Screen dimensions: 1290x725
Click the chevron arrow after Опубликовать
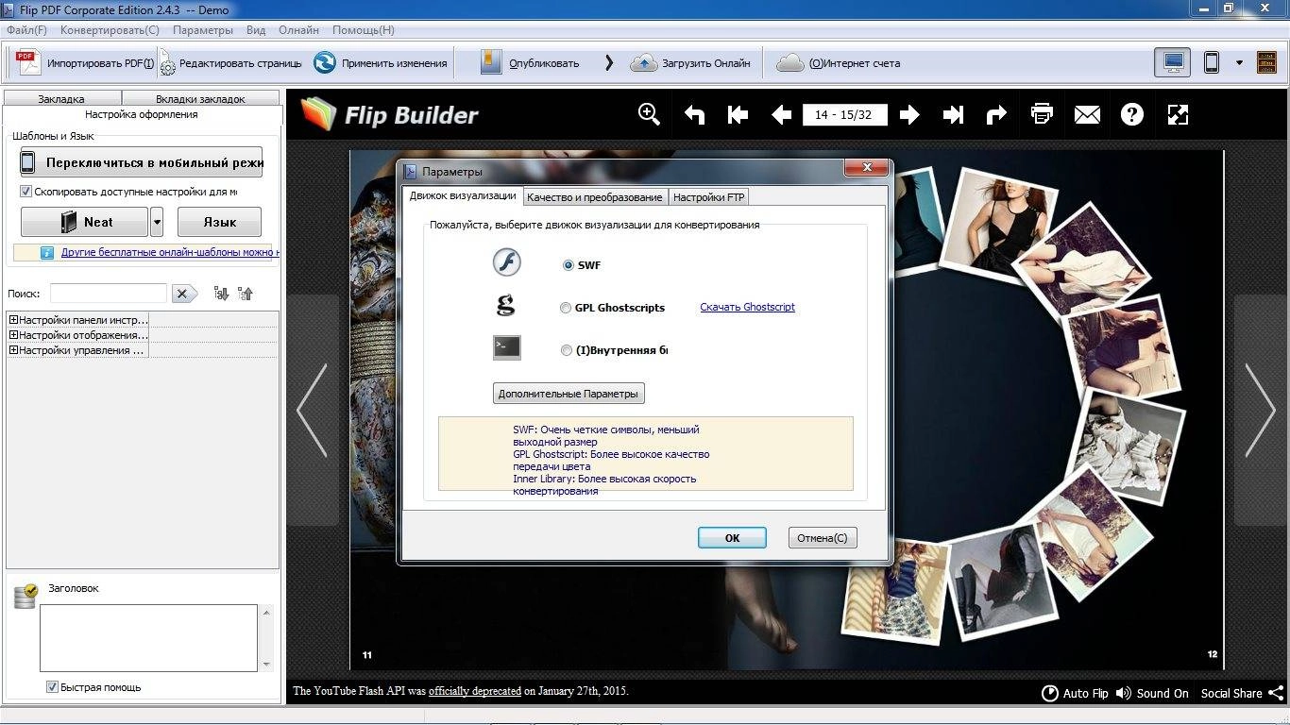tap(609, 63)
